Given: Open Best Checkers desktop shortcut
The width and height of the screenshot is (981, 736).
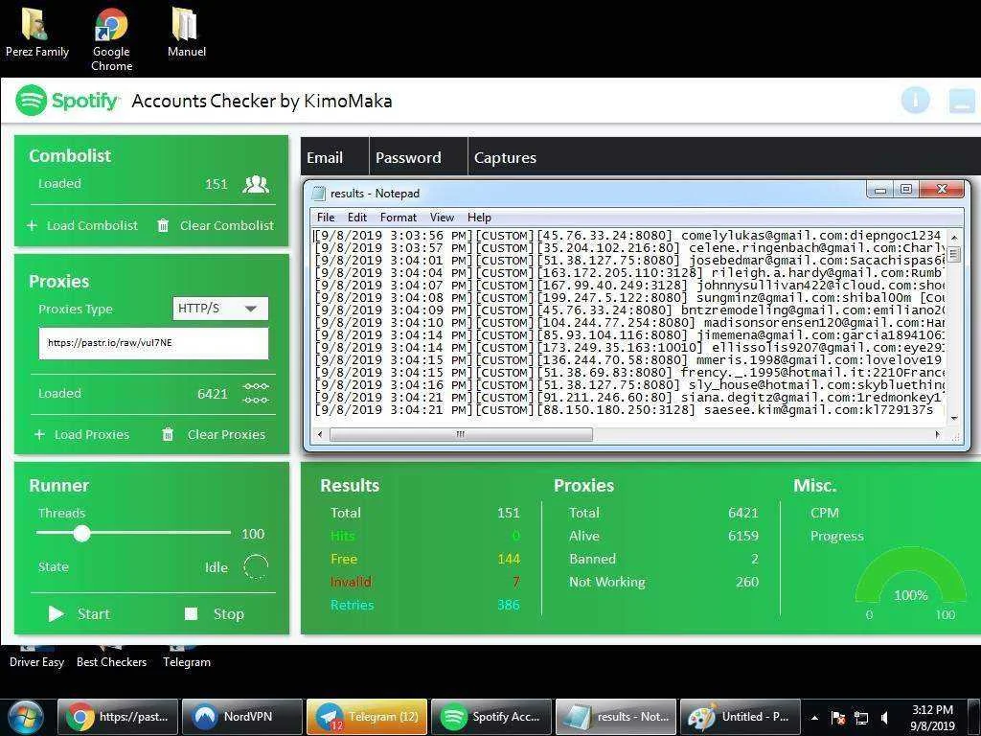Looking at the screenshot, I should pyautogui.click(x=111, y=656).
